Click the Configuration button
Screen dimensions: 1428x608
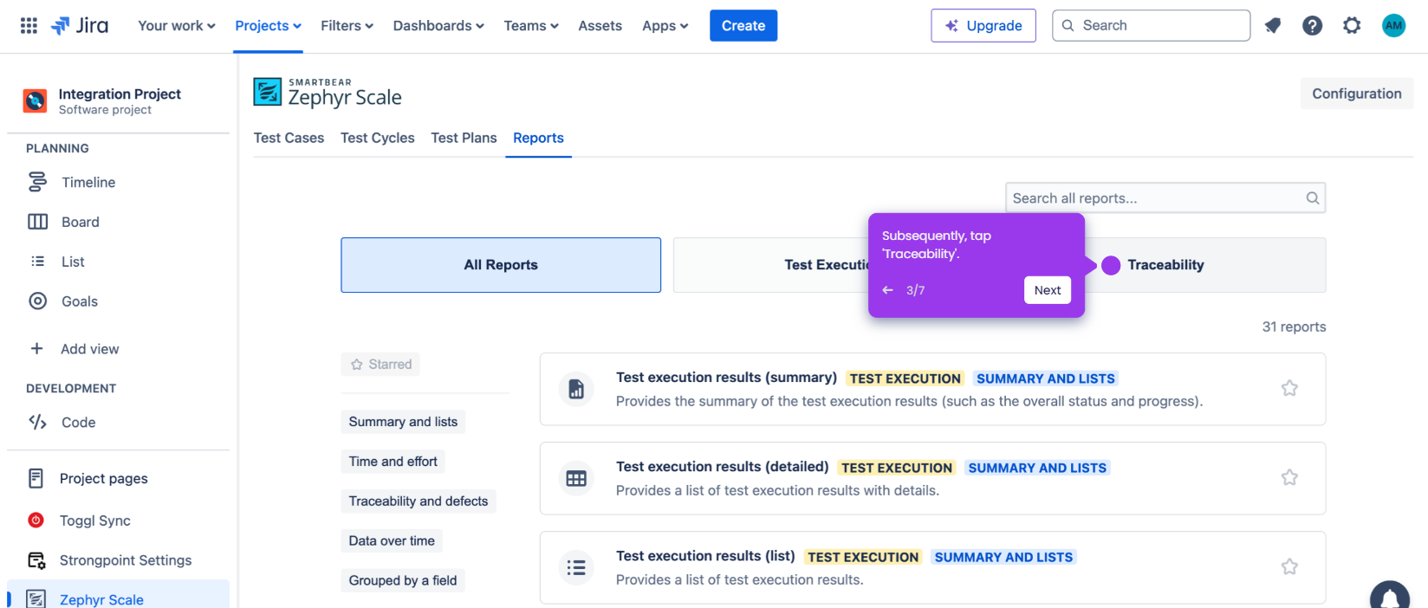(x=1357, y=94)
